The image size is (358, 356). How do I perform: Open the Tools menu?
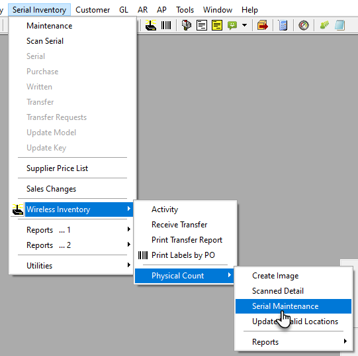tap(185, 10)
